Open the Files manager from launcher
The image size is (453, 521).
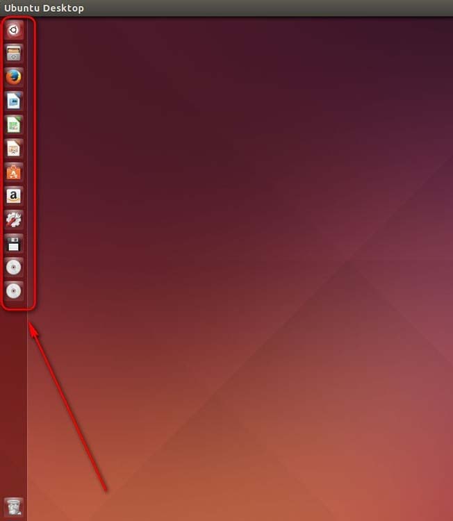click(x=14, y=53)
